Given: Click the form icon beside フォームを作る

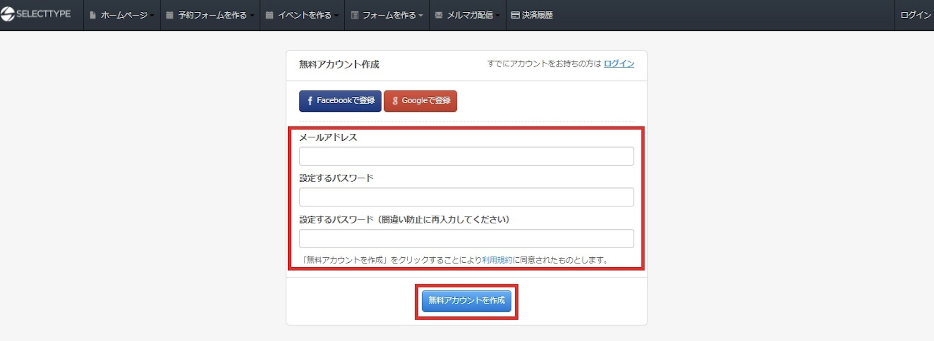Looking at the screenshot, I should point(354,15).
